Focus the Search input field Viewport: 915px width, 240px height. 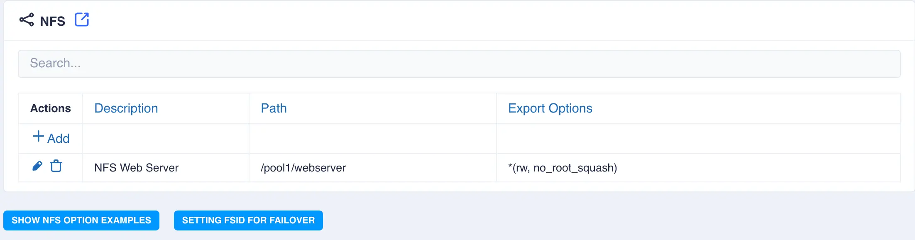[x=459, y=64]
